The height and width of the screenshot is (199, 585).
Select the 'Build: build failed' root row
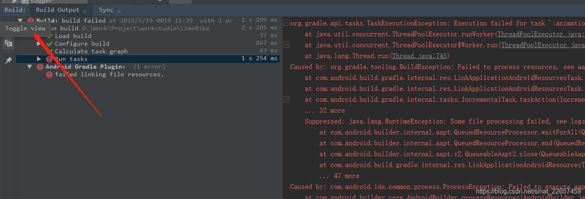click(148, 20)
